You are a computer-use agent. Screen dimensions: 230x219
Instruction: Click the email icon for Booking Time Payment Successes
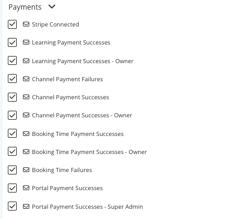(26, 134)
